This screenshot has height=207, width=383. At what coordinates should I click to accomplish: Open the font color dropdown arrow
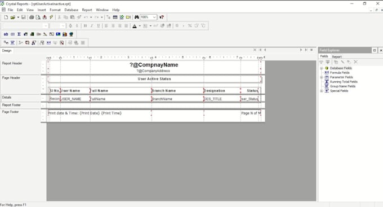(140, 26)
